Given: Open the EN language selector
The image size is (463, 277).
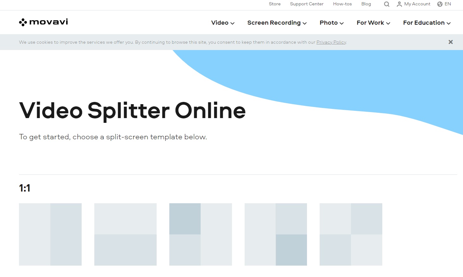Looking at the screenshot, I should (448, 4).
